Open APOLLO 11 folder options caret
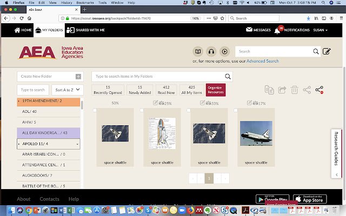Viewport: 346px width, 216px height. pos(77,144)
